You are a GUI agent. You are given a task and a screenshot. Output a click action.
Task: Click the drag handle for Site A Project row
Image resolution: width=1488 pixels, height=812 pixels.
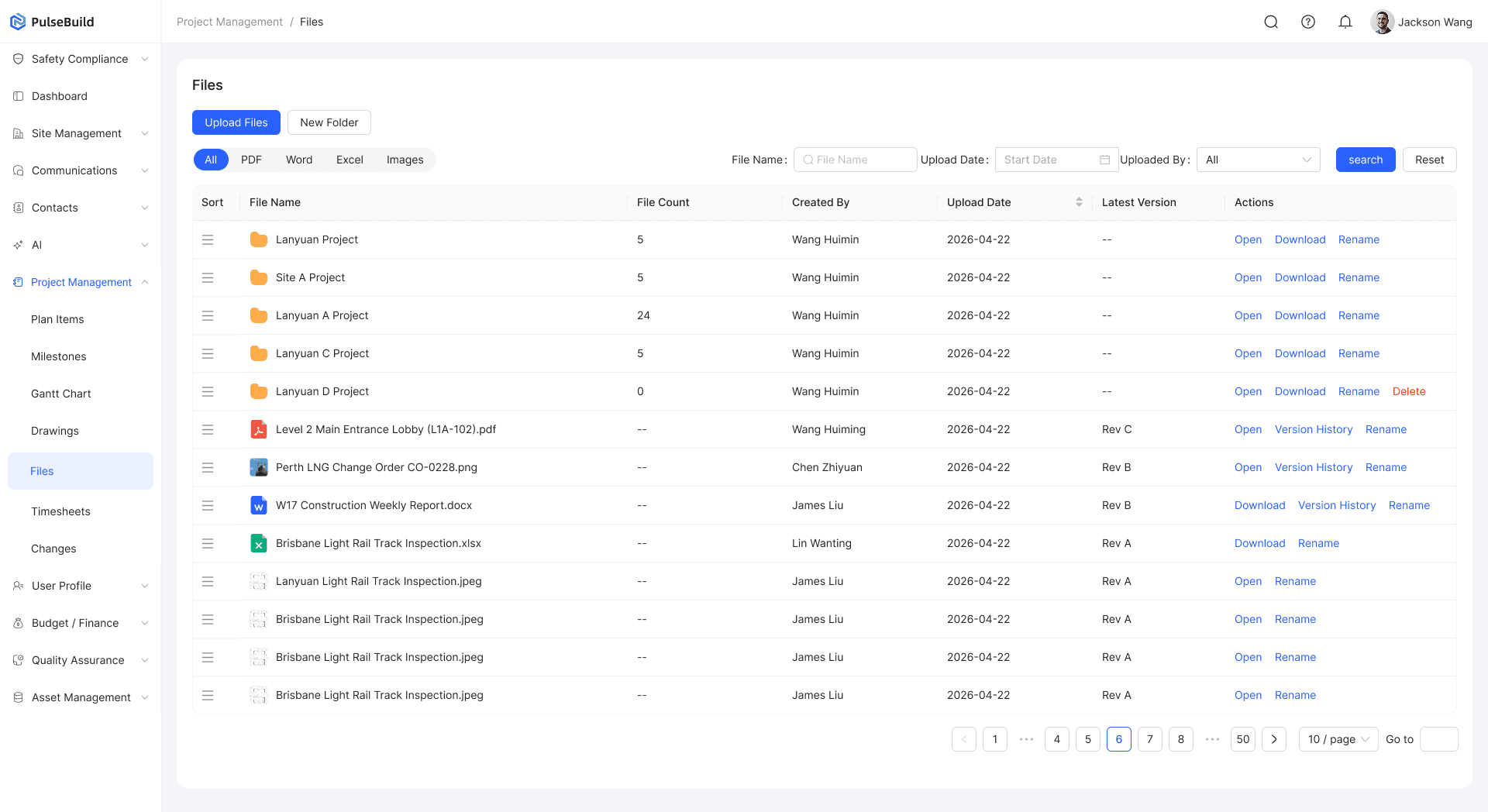pyautogui.click(x=208, y=277)
